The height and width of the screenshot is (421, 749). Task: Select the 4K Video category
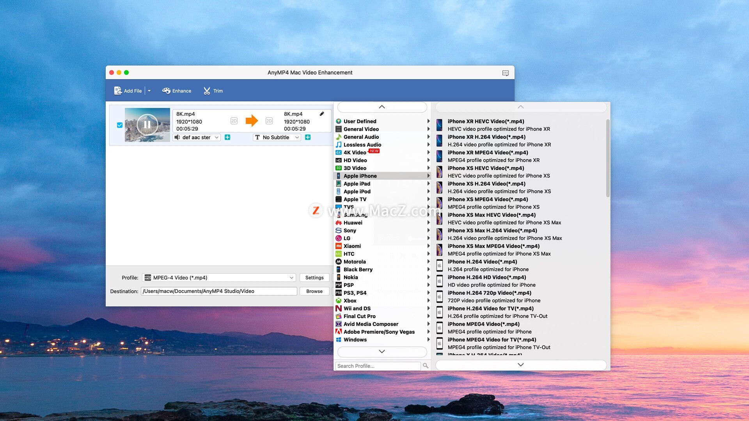point(382,152)
